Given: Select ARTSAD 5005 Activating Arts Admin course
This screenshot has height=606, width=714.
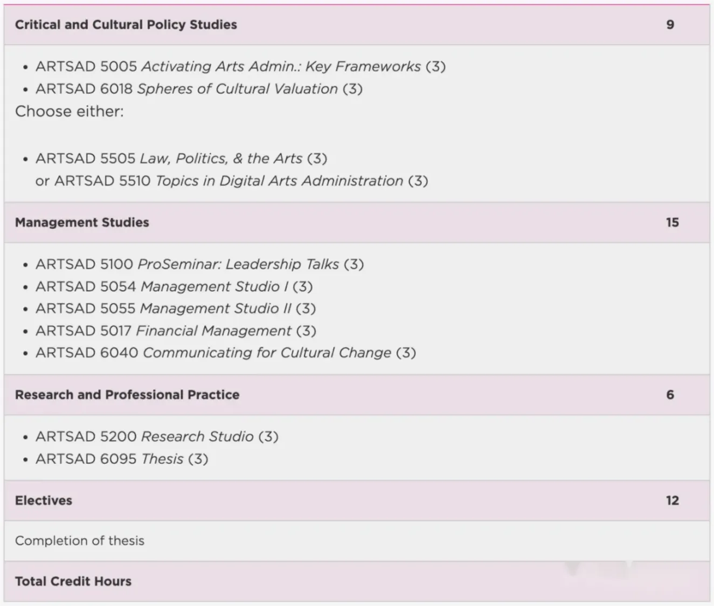Looking at the screenshot, I should pos(240,66).
